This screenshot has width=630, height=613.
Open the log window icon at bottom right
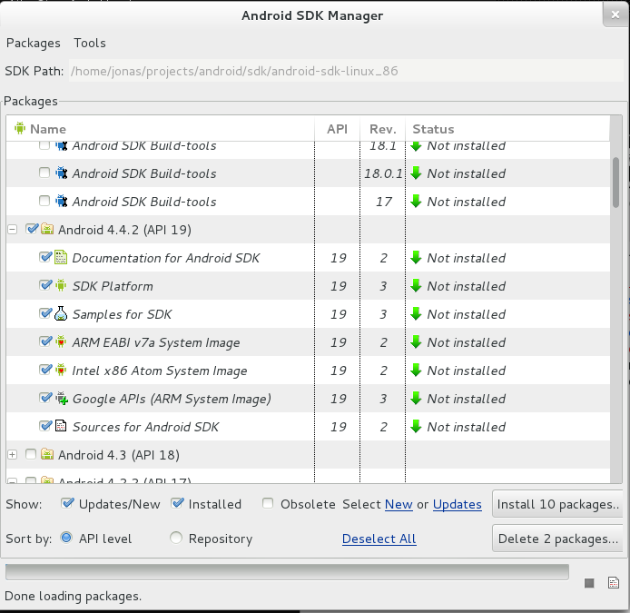614,583
